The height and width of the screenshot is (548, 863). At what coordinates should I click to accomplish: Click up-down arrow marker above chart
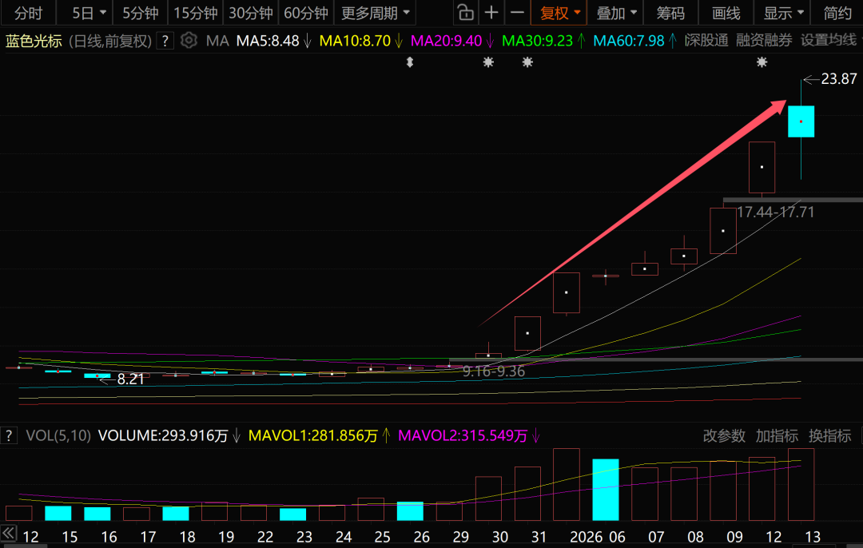[410, 62]
